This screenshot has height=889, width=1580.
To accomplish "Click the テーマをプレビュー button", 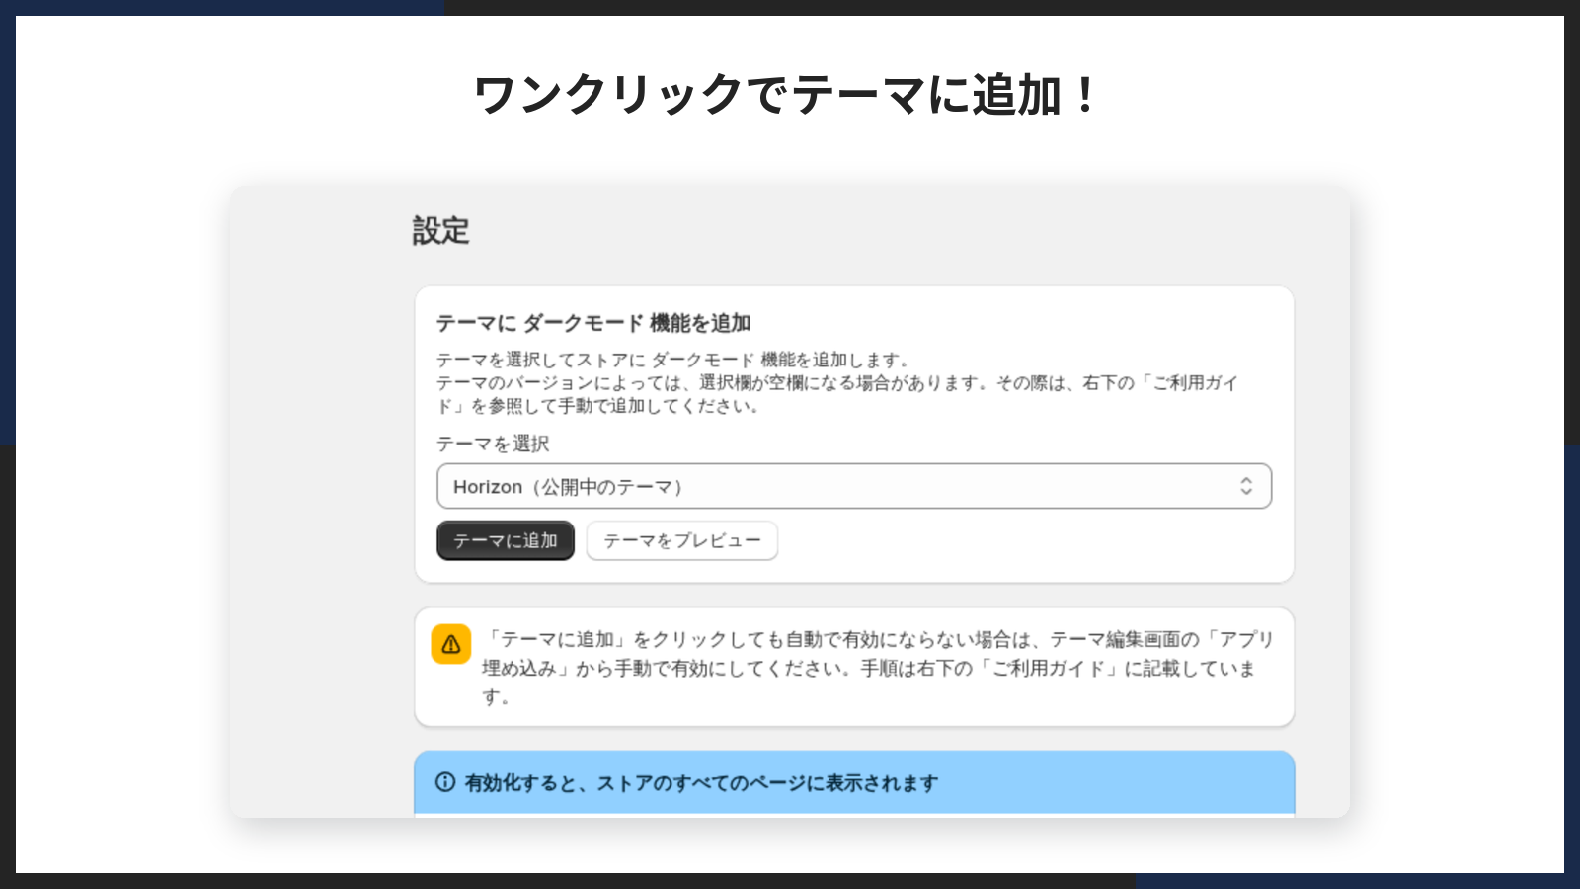I will tap(682, 540).
